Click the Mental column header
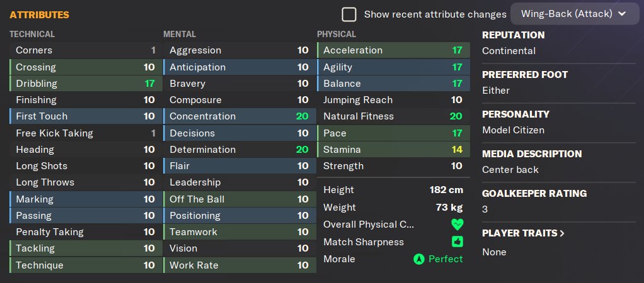 pos(180,34)
